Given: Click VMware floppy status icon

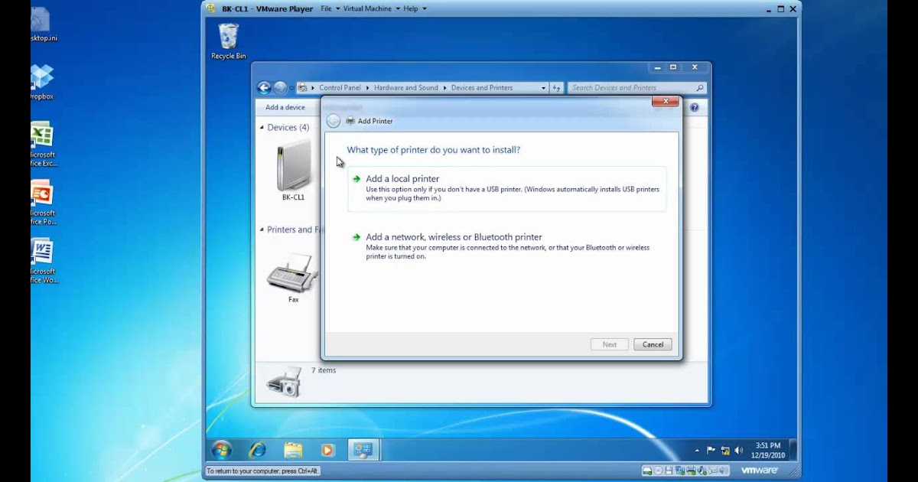Looking at the screenshot, I should click(669, 471).
